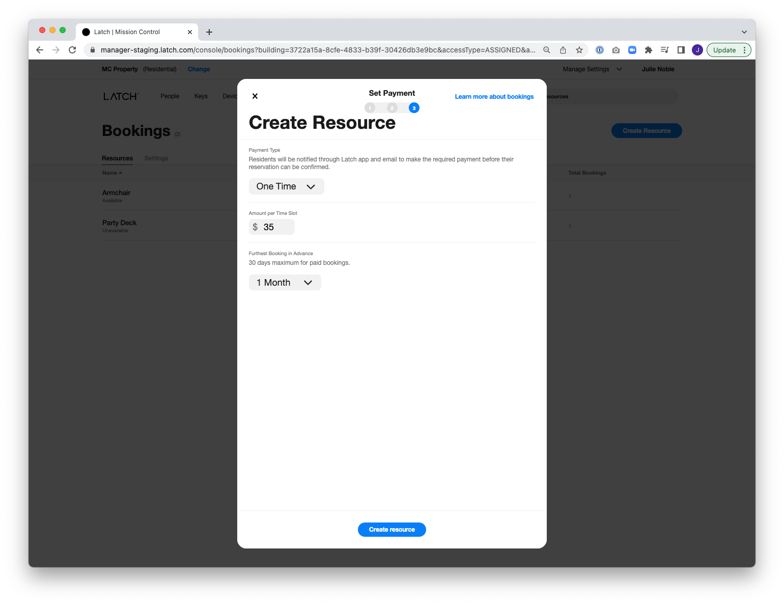Screen dimensions: 784x605
Task: Click the site lock icon in address bar
Action: (x=93, y=50)
